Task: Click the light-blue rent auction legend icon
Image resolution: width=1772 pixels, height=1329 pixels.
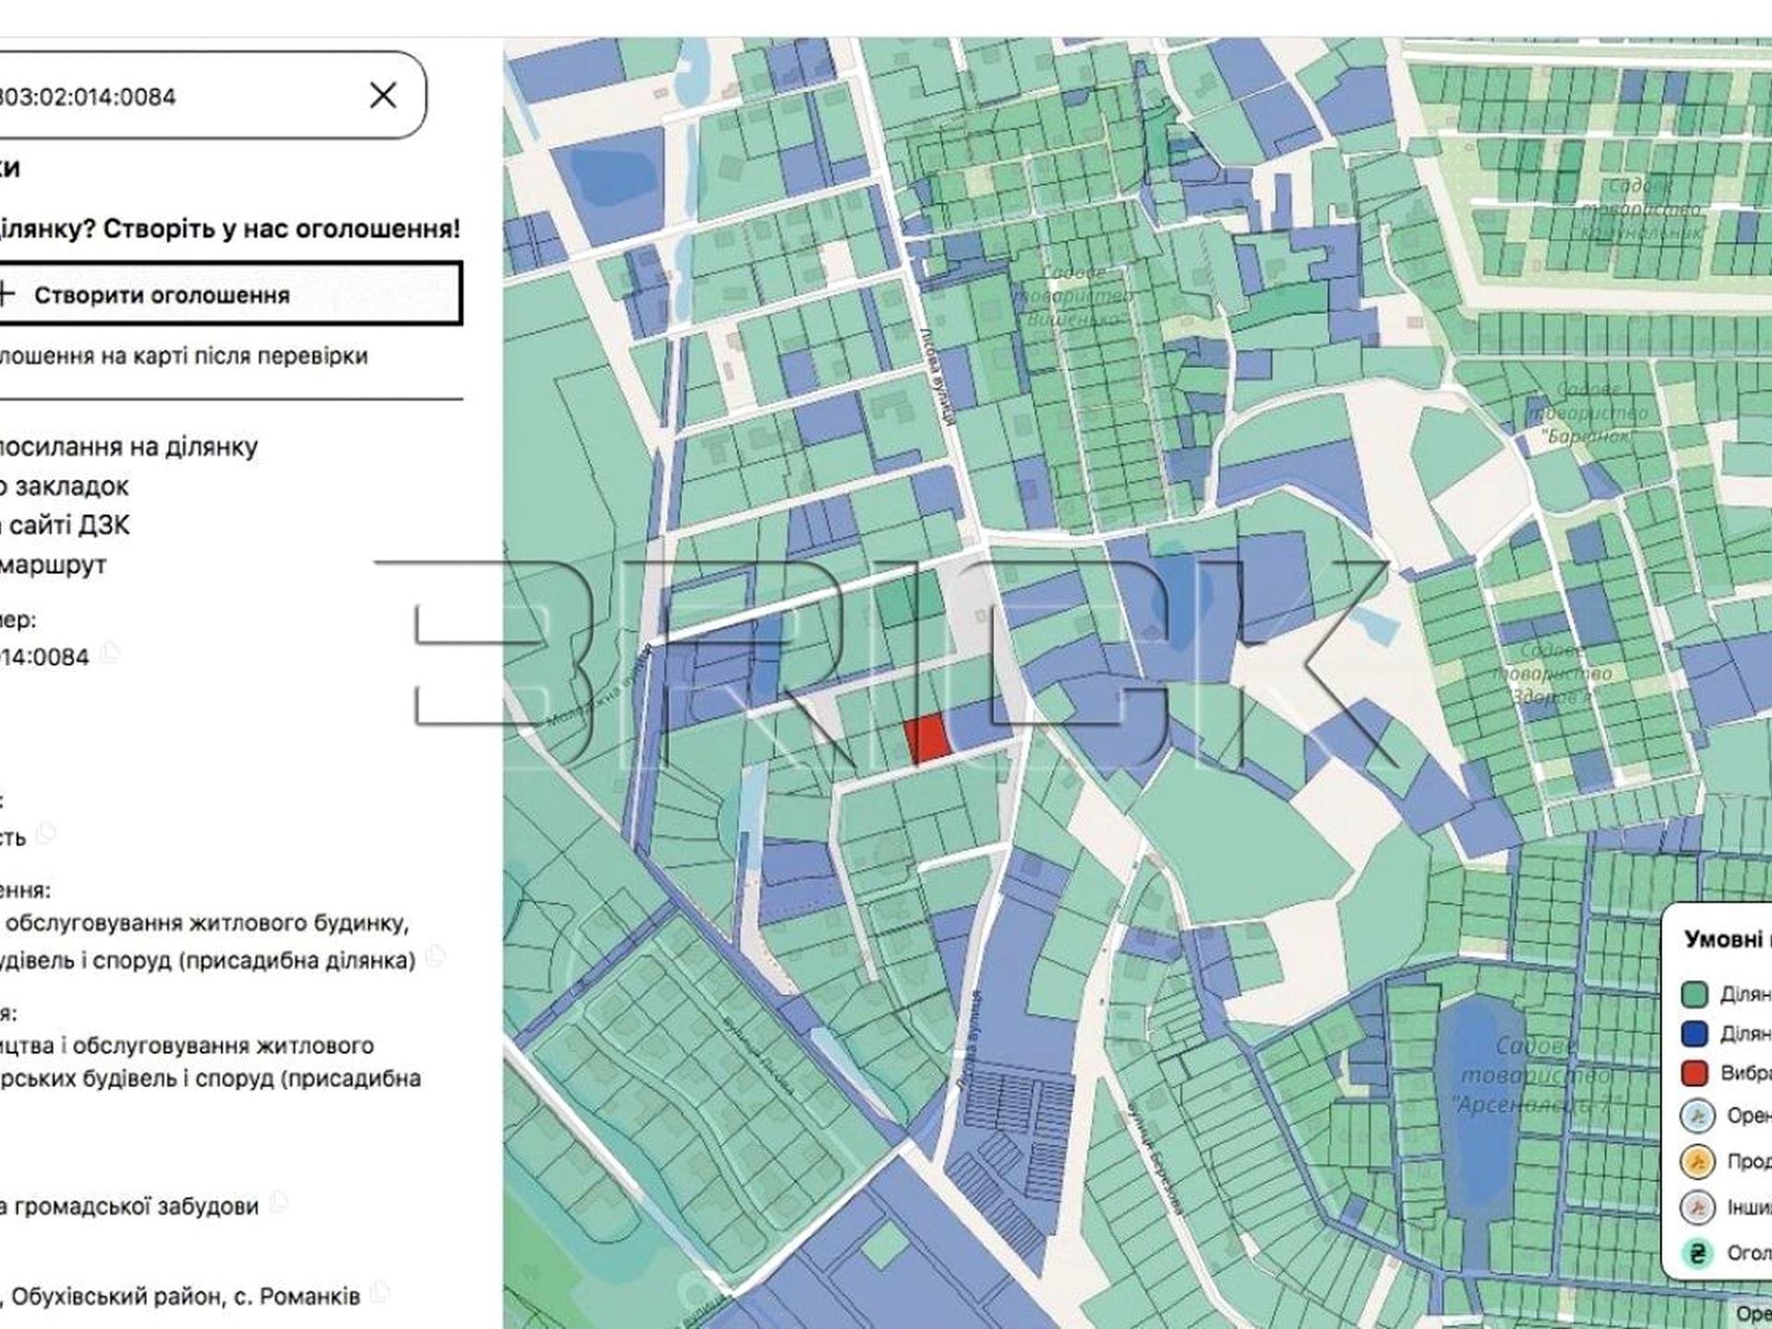Action: click(1697, 1116)
